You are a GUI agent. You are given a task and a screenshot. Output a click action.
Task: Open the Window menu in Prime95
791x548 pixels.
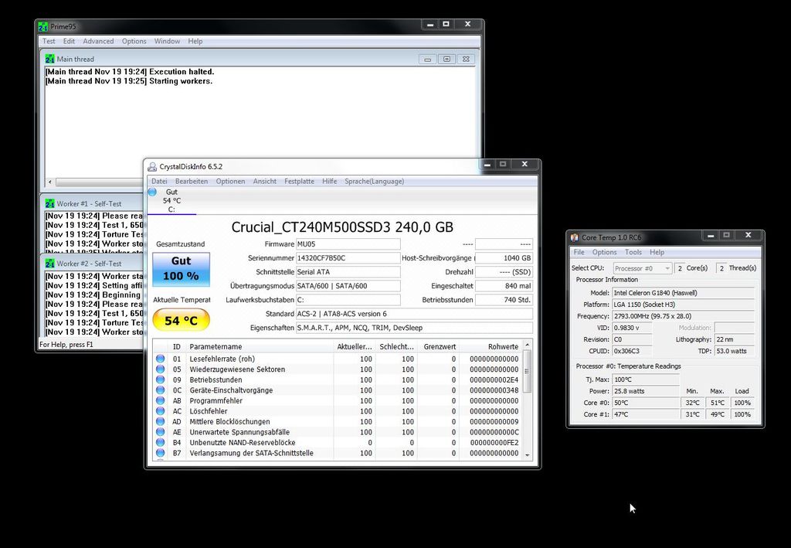click(167, 42)
